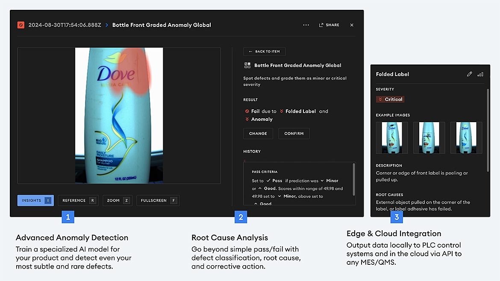Click the 'RESULT' section label
This screenshot has height=281, width=500.
point(250,100)
